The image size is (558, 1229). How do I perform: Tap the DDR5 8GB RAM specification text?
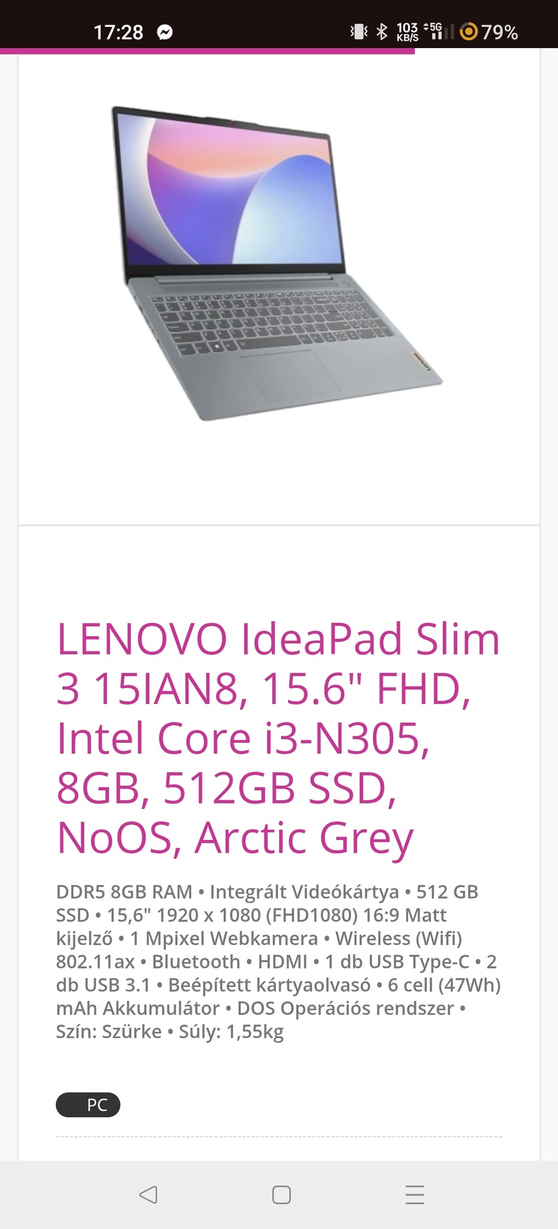coord(124,892)
